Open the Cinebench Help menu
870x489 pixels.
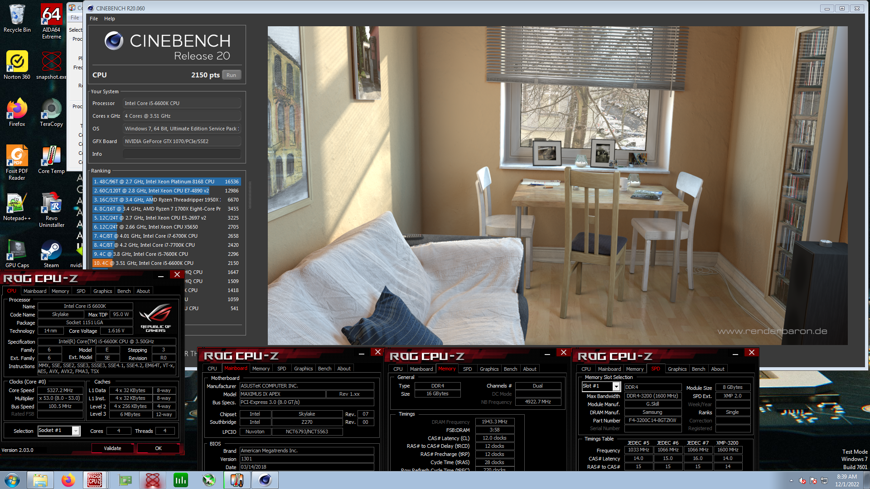tap(110, 19)
